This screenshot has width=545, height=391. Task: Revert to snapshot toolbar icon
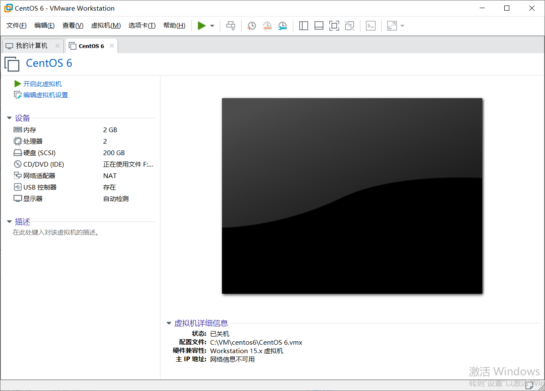267,26
